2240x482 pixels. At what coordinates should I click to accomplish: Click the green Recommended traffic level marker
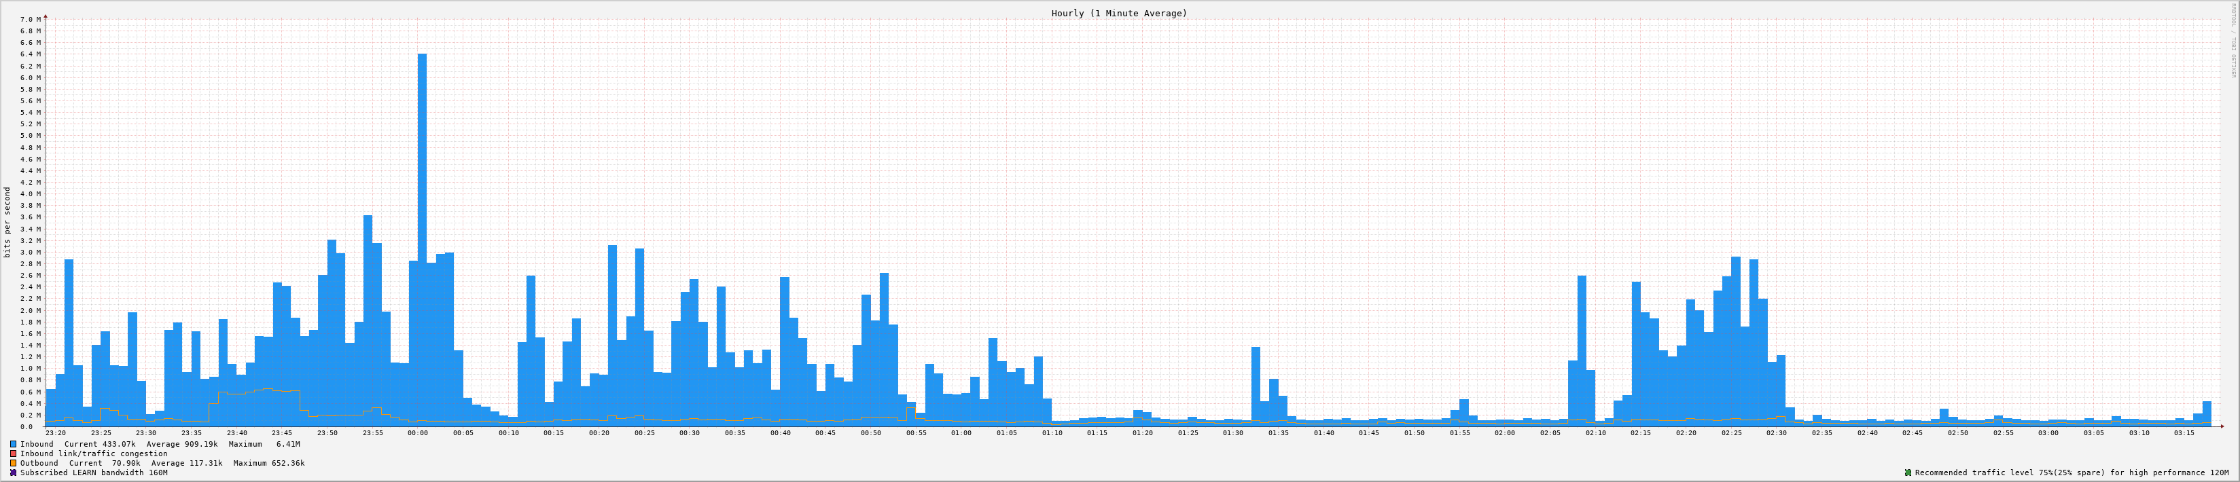[1908, 472]
